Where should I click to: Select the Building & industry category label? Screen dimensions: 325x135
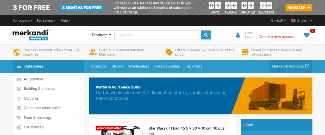pos(39,89)
